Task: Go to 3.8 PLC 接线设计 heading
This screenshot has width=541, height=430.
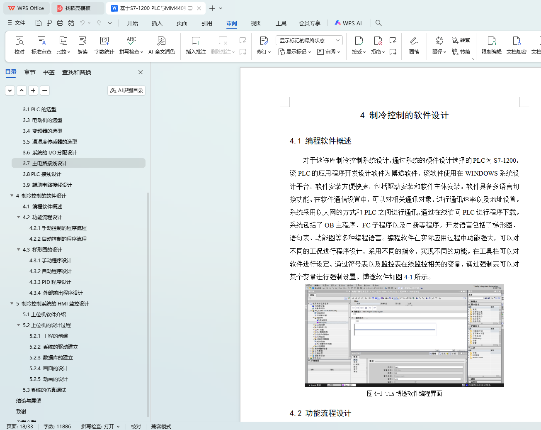Action: pos(42,174)
